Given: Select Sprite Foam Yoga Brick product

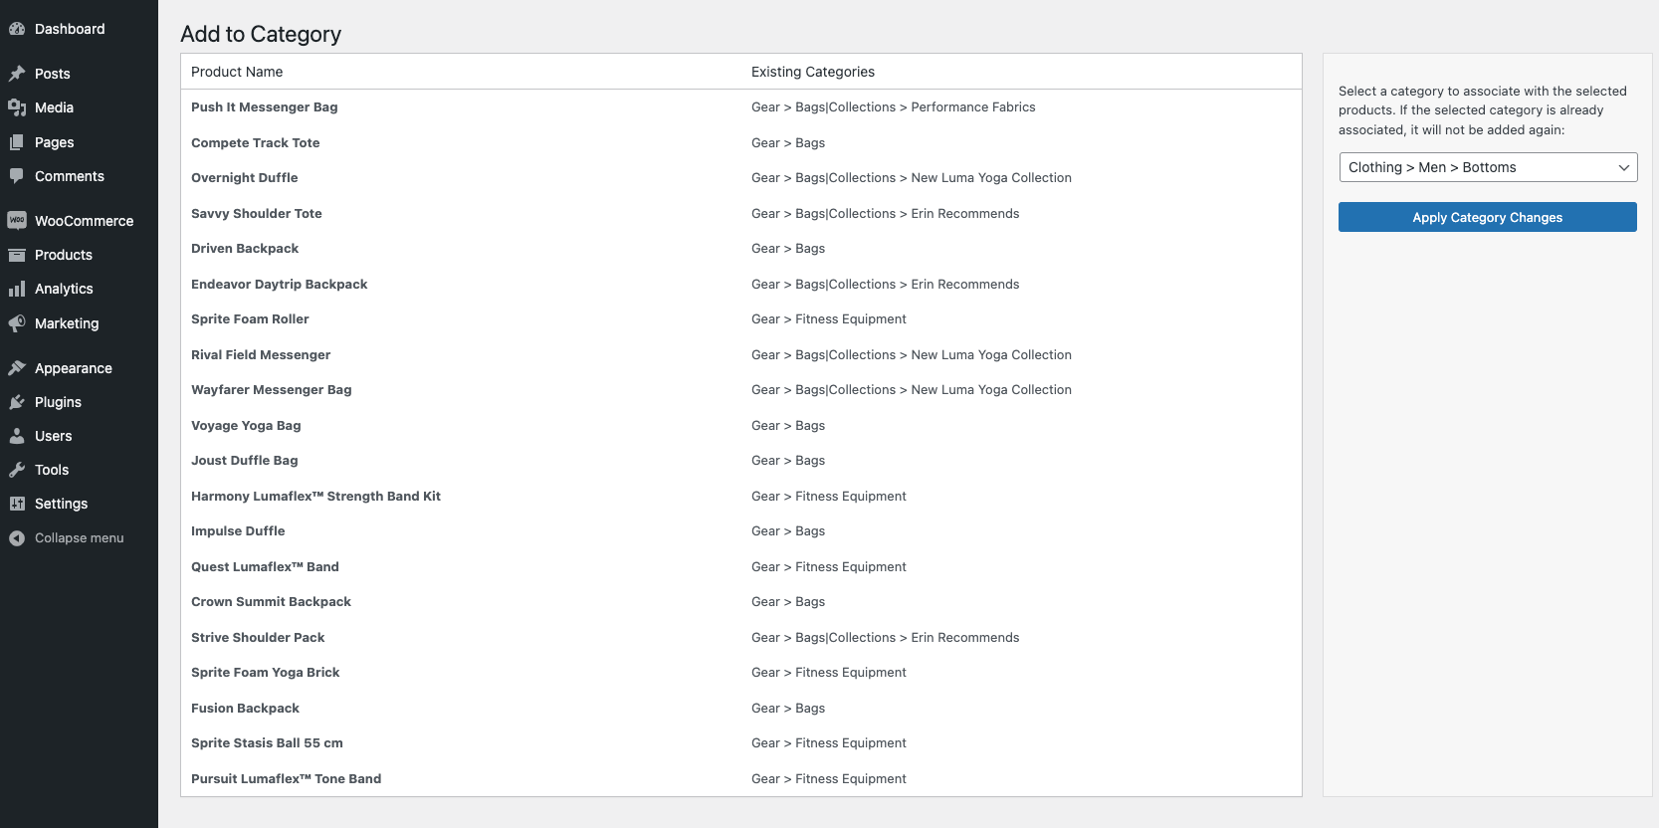Looking at the screenshot, I should tap(266, 673).
